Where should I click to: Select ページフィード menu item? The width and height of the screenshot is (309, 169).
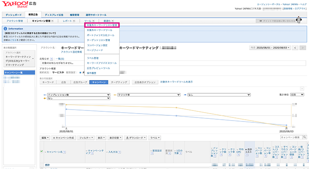tap(95, 50)
